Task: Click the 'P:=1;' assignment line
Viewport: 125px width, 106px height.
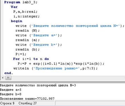Action: (21, 54)
